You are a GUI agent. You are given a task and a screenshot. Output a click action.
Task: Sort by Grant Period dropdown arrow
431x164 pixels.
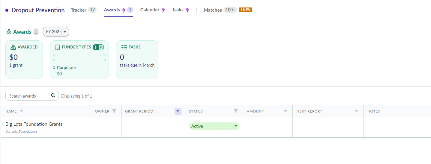[178, 111]
